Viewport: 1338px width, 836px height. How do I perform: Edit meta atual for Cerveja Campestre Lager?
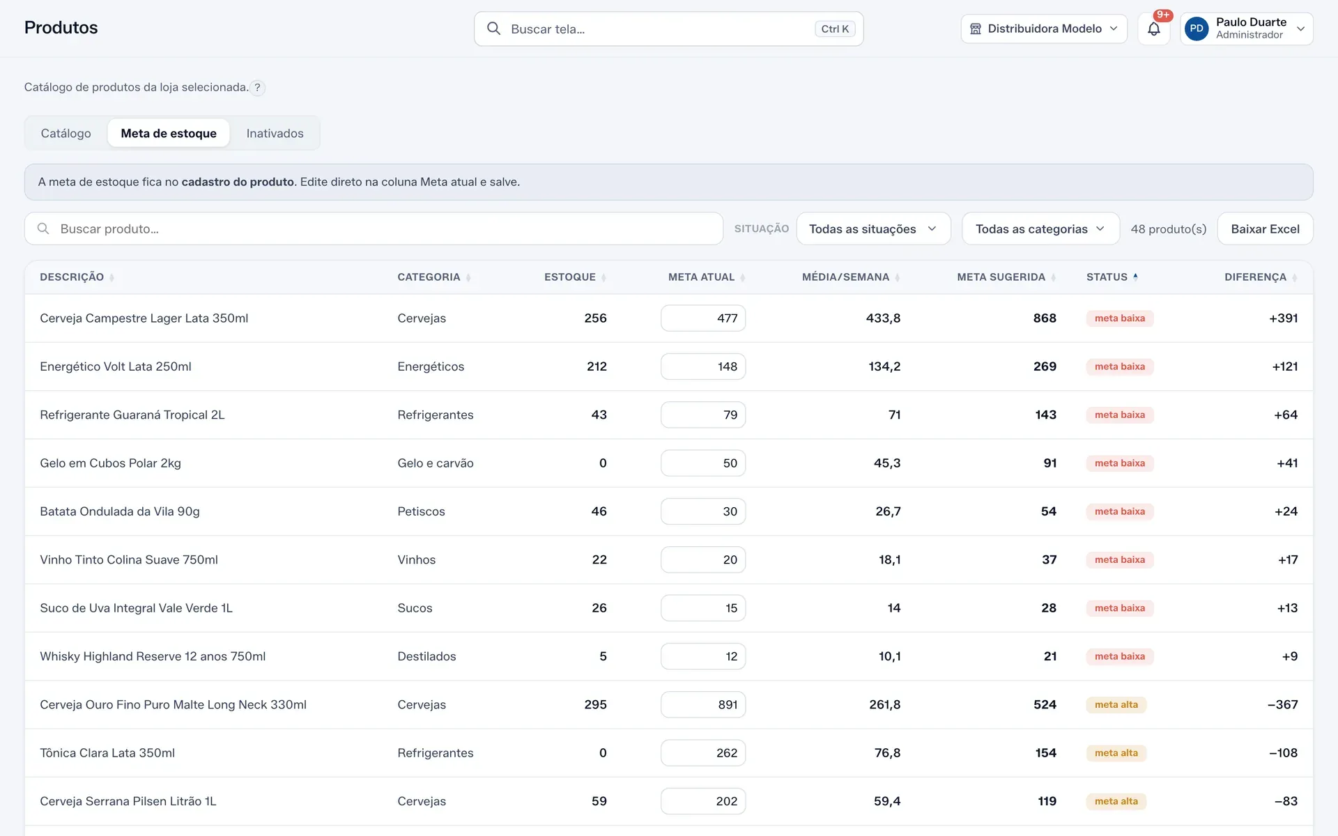[x=703, y=318]
